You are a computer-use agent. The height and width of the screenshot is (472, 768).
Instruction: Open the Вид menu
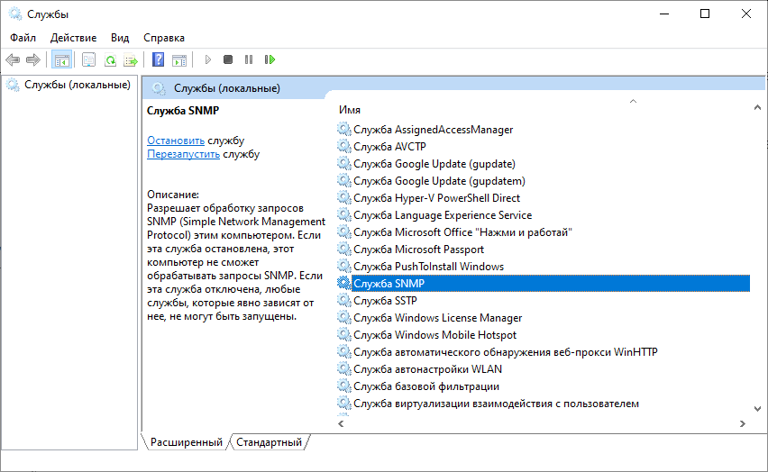pyautogui.click(x=120, y=38)
